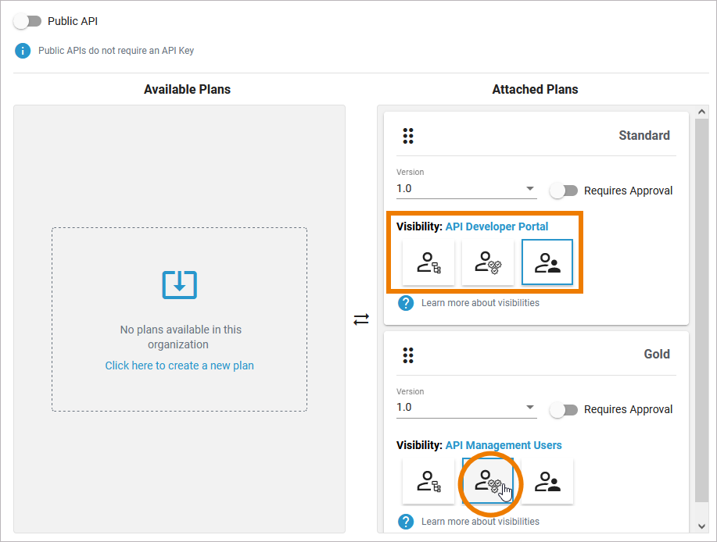The height and width of the screenshot is (542, 717).
Task: Click the 'Click here to create a new plan' link
Action: (x=179, y=365)
